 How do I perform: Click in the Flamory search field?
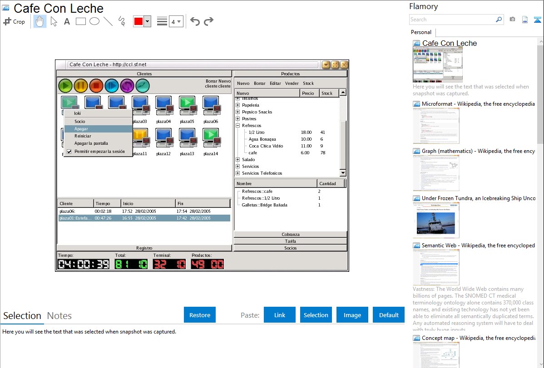click(x=452, y=20)
